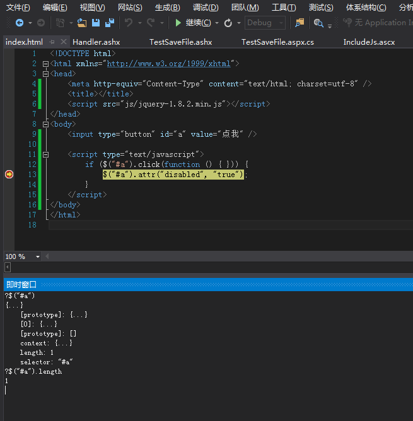Switch to the TestSaveFile.ashx tab
The height and width of the screenshot is (421, 413).
click(x=180, y=42)
